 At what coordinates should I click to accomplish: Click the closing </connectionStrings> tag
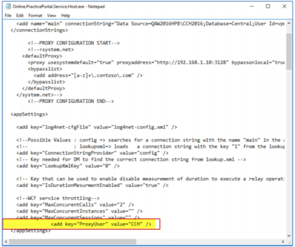pyautogui.click(x=39, y=30)
